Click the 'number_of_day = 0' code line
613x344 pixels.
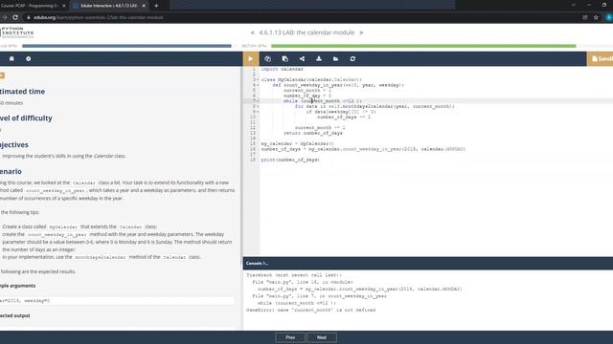(x=307, y=96)
